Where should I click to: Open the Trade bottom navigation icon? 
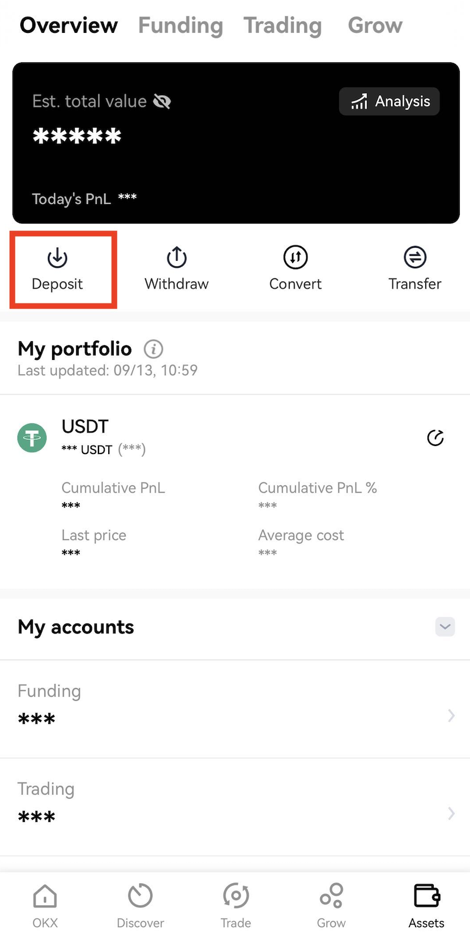(x=236, y=896)
